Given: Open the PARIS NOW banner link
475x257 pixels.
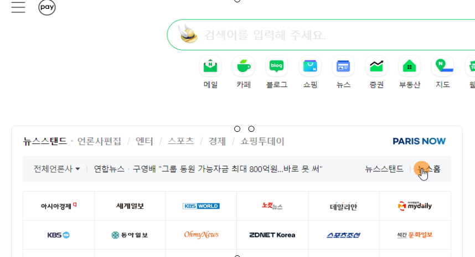Looking at the screenshot, I should pyautogui.click(x=419, y=141).
